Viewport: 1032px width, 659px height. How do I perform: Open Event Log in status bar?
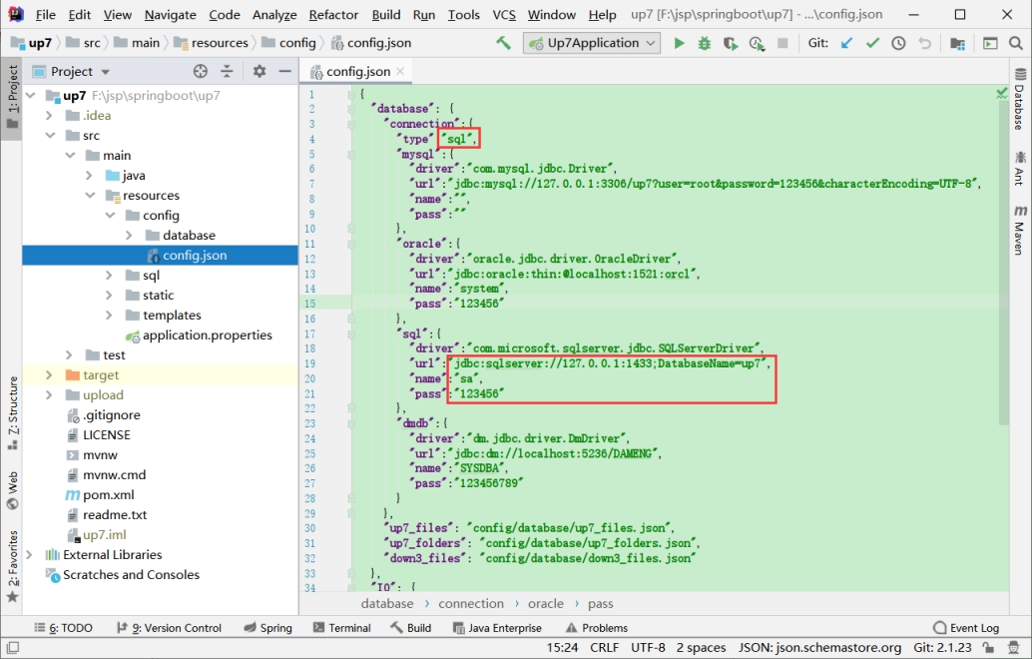(x=966, y=628)
